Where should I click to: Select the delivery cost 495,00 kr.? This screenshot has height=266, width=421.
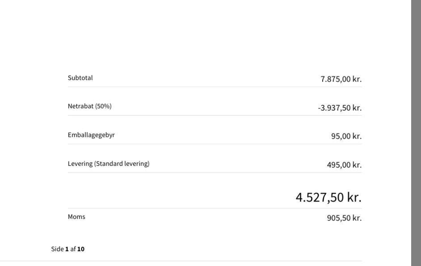344,165
